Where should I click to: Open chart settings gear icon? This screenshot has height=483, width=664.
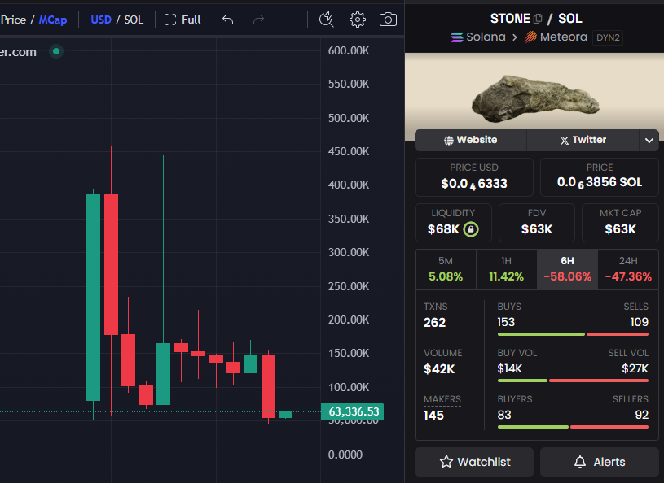(x=358, y=20)
